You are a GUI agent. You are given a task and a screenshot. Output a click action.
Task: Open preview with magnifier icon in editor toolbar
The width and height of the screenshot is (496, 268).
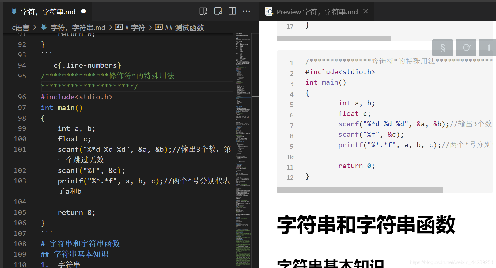pyautogui.click(x=203, y=11)
